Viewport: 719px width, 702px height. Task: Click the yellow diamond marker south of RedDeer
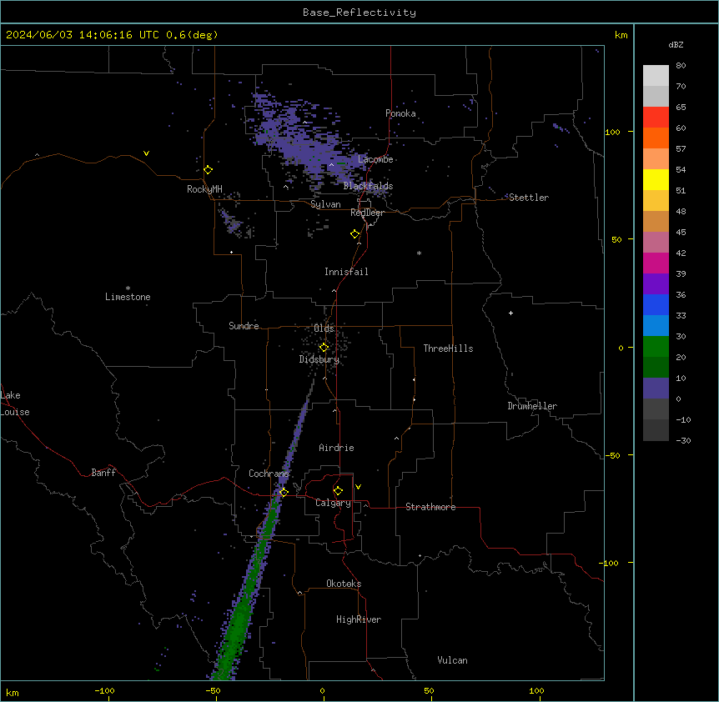[x=354, y=234]
